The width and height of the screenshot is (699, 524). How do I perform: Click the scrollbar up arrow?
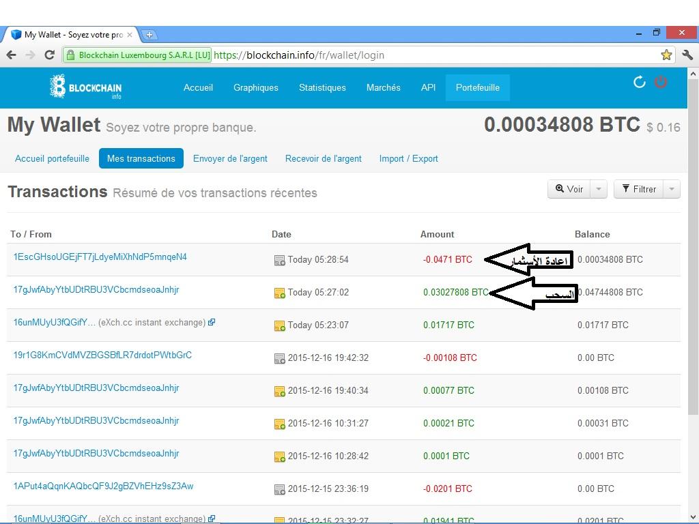pos(693,74)
